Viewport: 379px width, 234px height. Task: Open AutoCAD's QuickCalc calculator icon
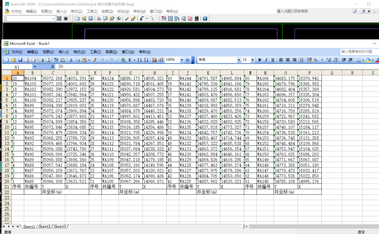pos(197,19)
